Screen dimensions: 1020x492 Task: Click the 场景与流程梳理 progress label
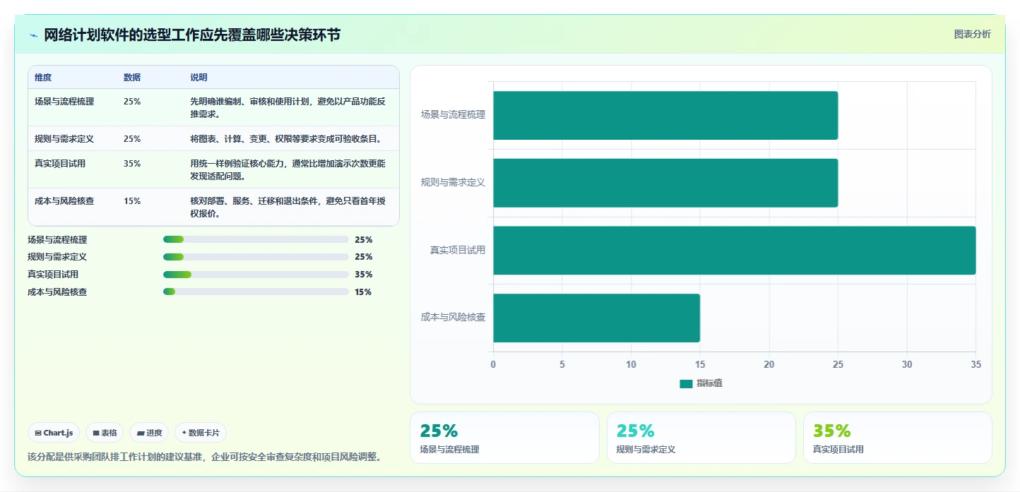tap(57, 240)
